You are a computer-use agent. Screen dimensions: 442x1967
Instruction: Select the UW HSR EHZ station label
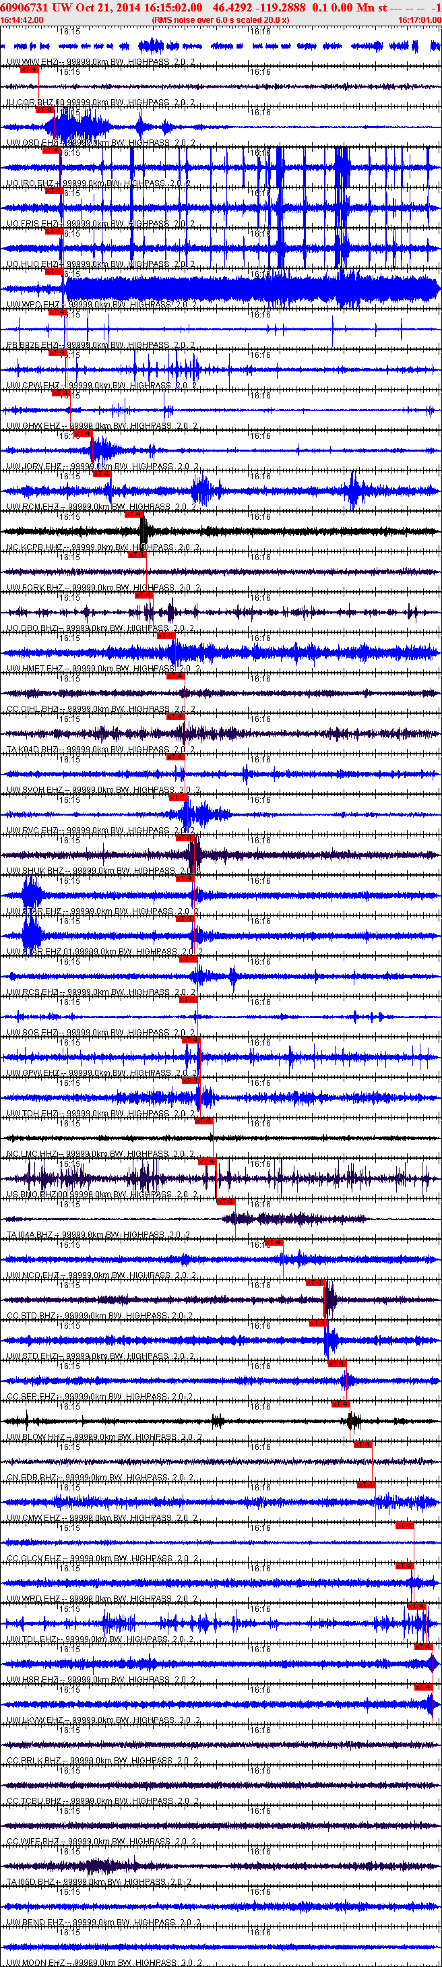(101, 1681)
